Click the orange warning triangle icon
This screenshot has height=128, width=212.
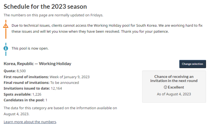[x=6, y=25]
